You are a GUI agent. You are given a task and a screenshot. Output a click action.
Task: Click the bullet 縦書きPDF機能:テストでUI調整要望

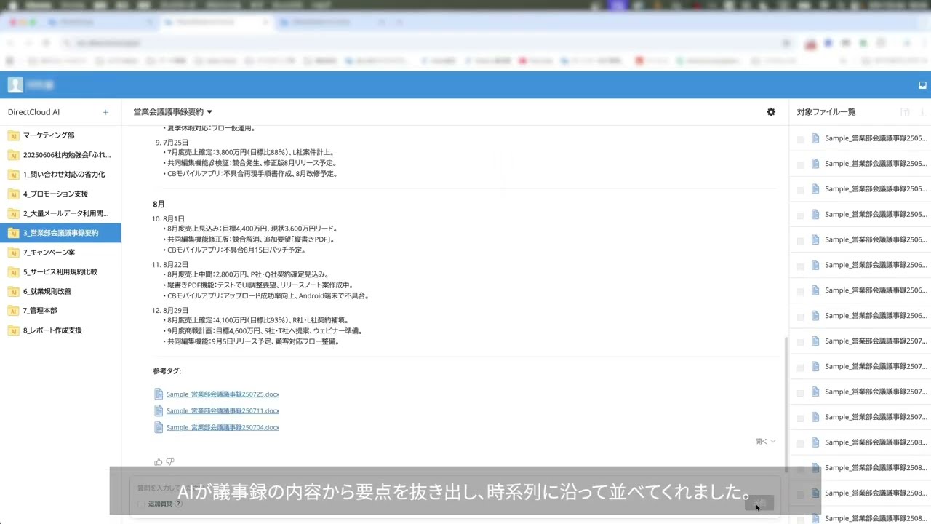point(258,285)
